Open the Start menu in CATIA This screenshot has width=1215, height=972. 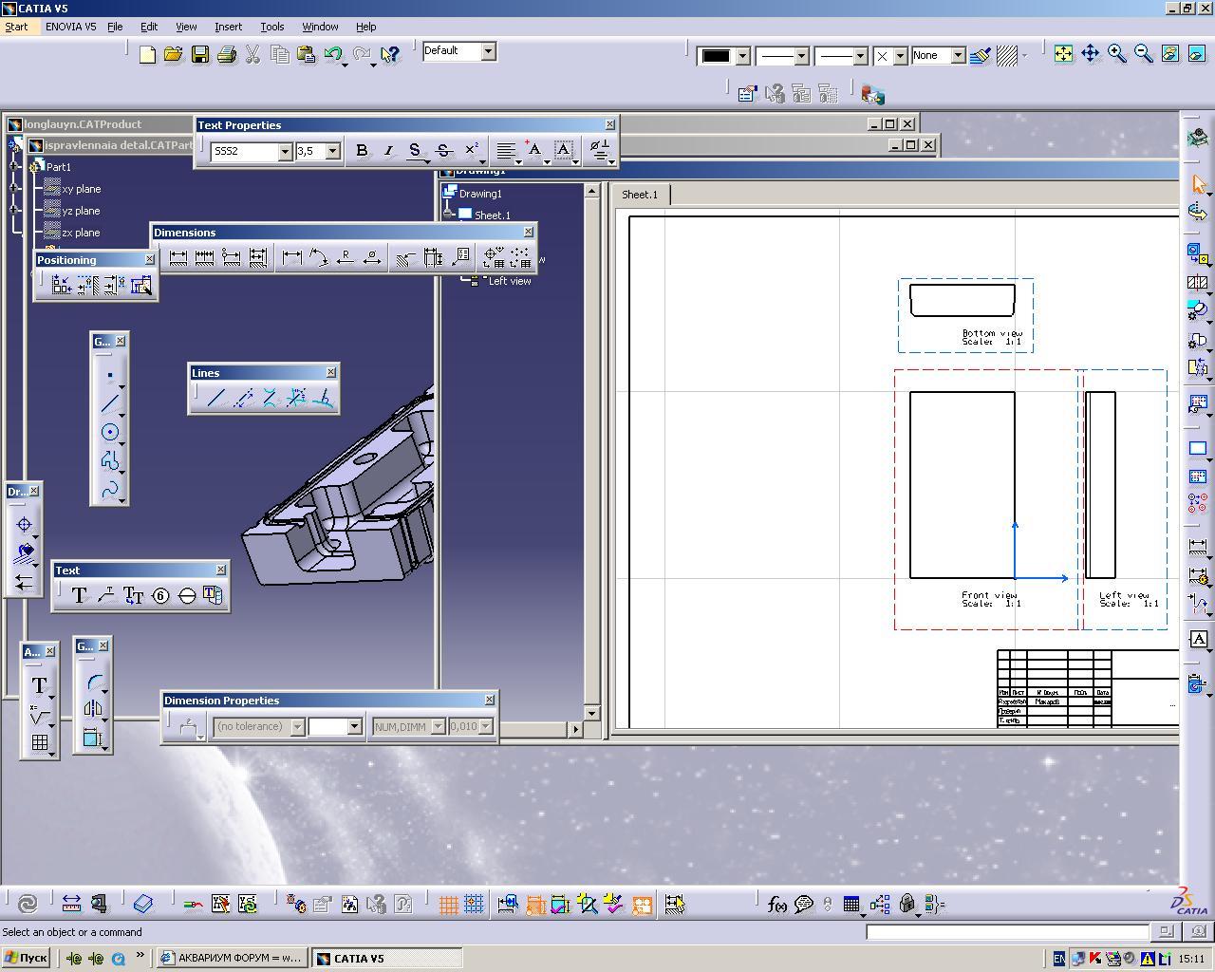coord(16,27)
